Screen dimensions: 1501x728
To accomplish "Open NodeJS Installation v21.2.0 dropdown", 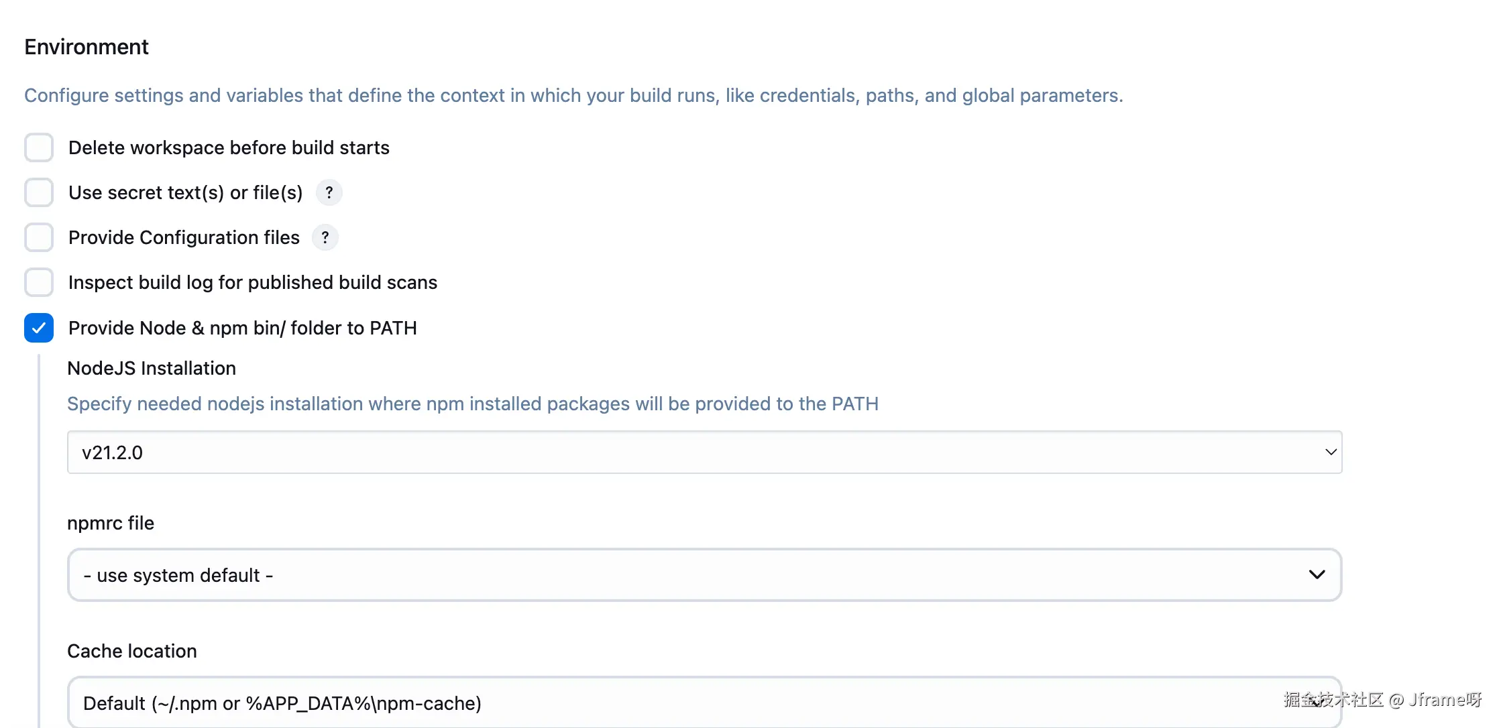I will (703, 452).
